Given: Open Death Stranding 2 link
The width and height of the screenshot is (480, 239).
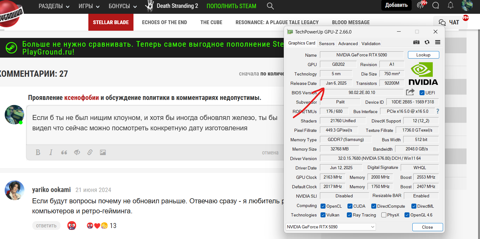Looking at the screenshot, I should 172,6.
